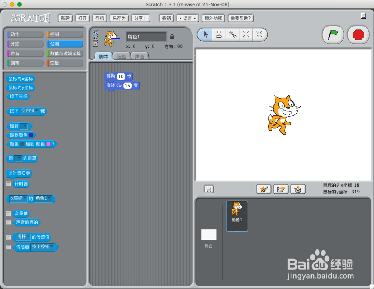Open the x座标 attribute dropdown
This screenshot has height=289, width=374.
coord(18,199)
